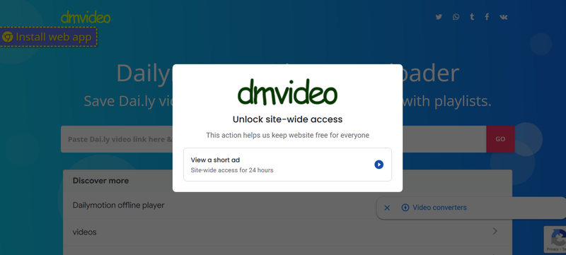Screen dimensions: 566x255
Task: Click the red GO button
Action: pos(500,139)
